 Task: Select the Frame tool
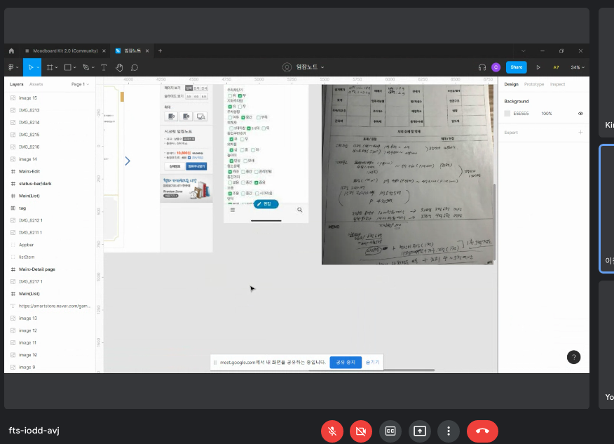coord(50,67)
